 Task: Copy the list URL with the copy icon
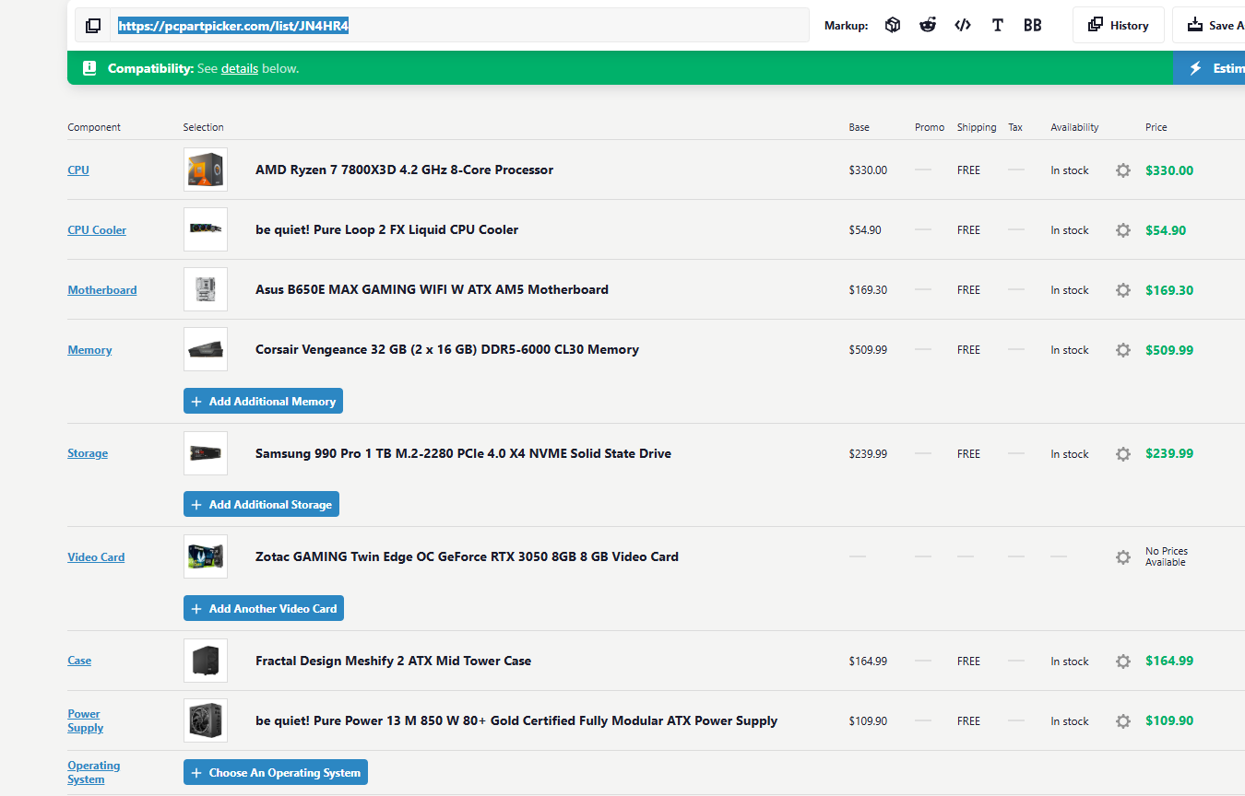93,26
